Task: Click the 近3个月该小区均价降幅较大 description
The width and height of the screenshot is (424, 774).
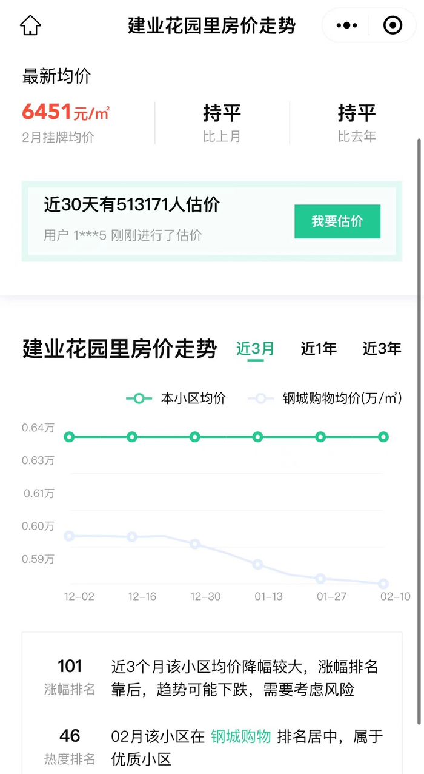Action: [245, 678]
